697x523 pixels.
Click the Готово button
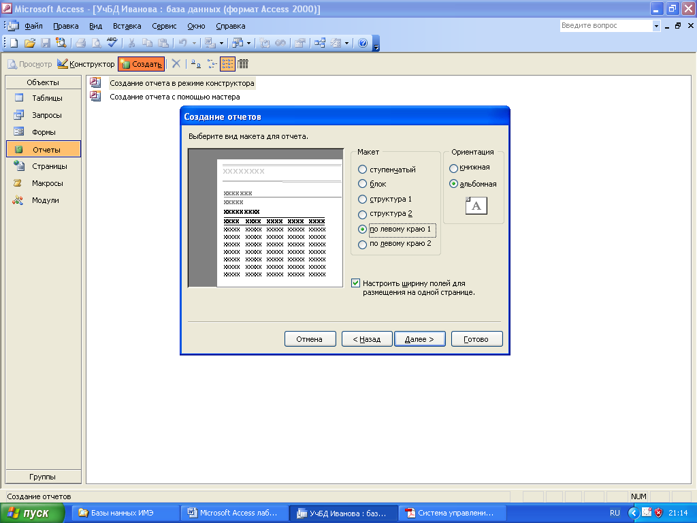pyautogui.click(x=476, y=339)
